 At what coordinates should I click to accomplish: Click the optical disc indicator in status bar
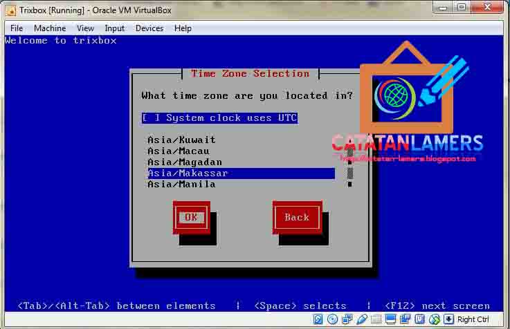pos(332,319)
